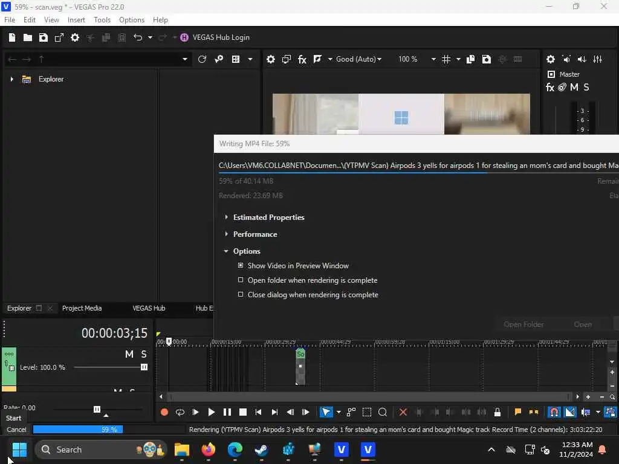Collapse the Options section
The image size is (619, 464).
click(x=226, y=251)
